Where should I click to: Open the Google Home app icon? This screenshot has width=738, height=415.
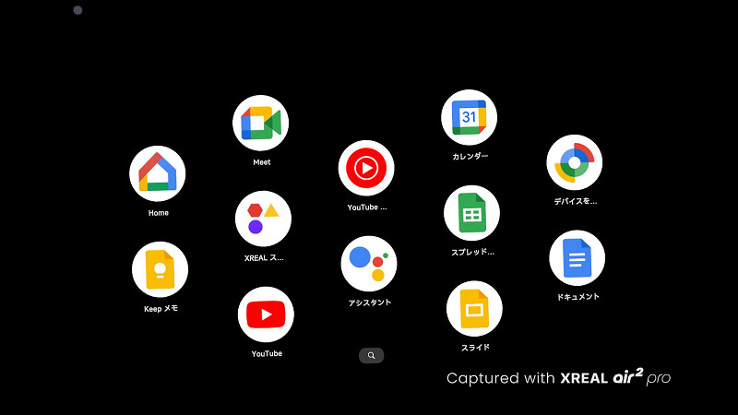coord(157,173)
